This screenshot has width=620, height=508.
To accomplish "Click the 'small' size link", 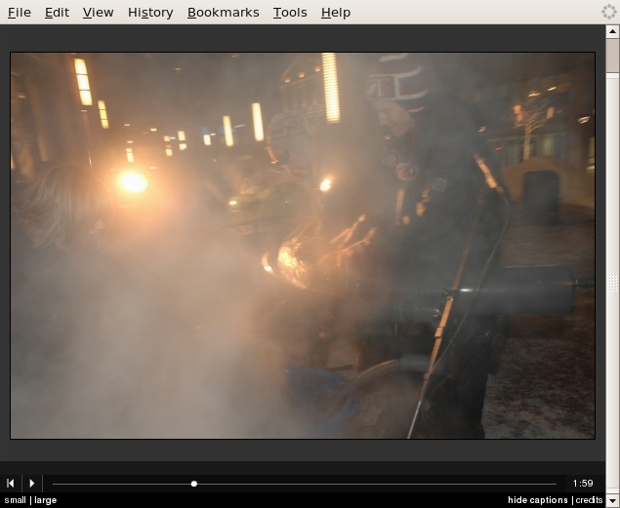I will click(15, 500).
